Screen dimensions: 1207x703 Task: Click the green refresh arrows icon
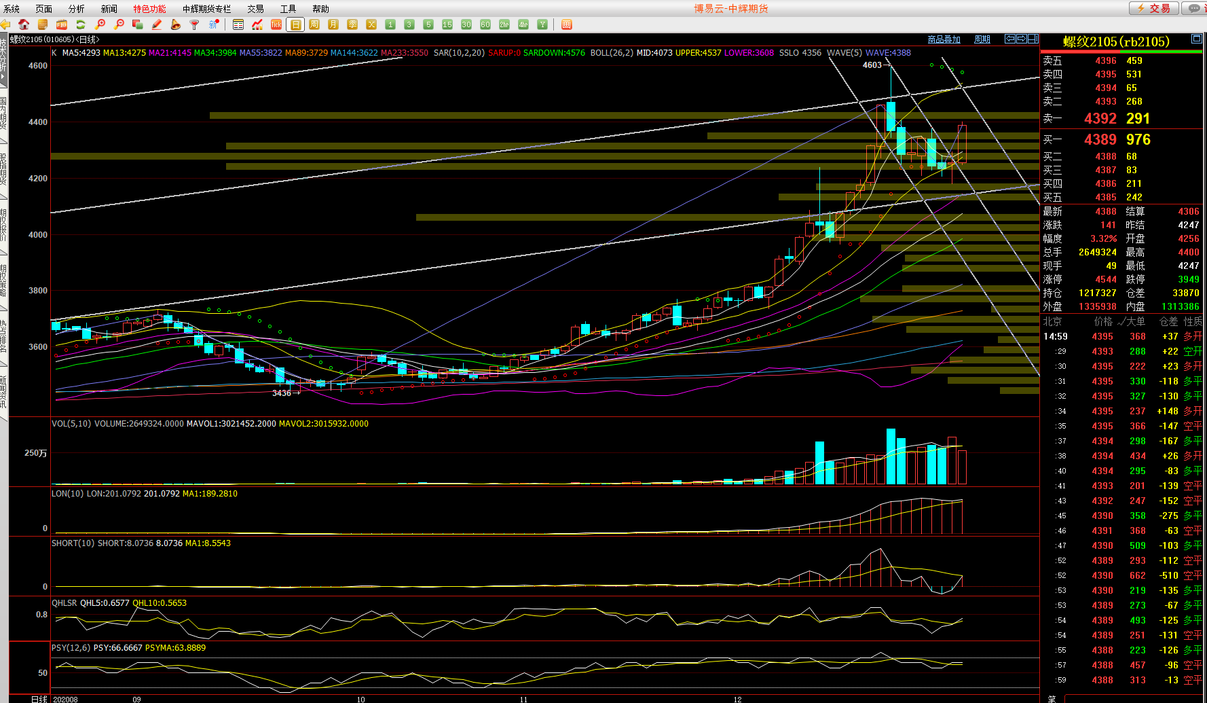click(81, 24)
